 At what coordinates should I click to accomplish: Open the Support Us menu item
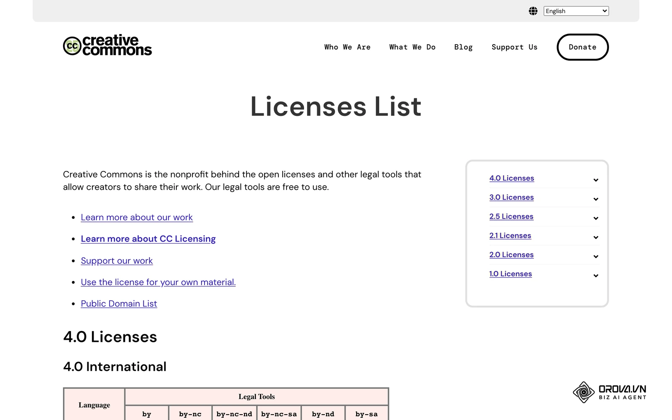(x=514, y=47)
